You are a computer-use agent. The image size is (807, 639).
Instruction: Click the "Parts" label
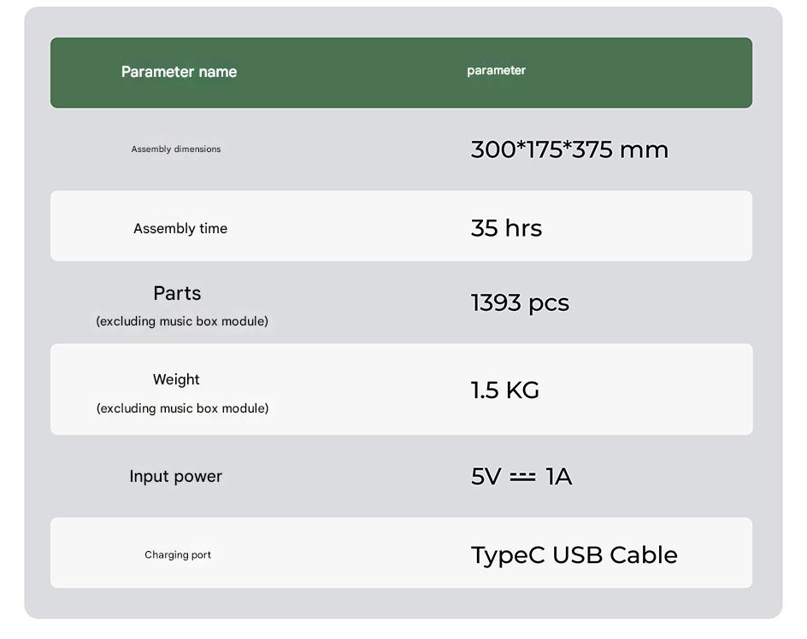pyautogui.click(x=177, y=293)
